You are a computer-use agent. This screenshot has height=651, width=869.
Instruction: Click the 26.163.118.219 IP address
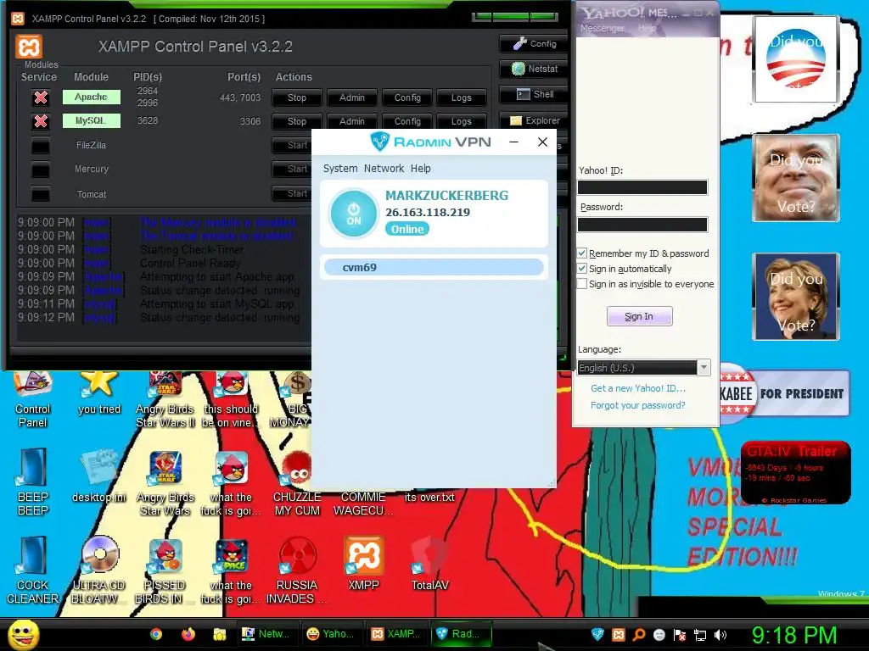coord(428,212)
